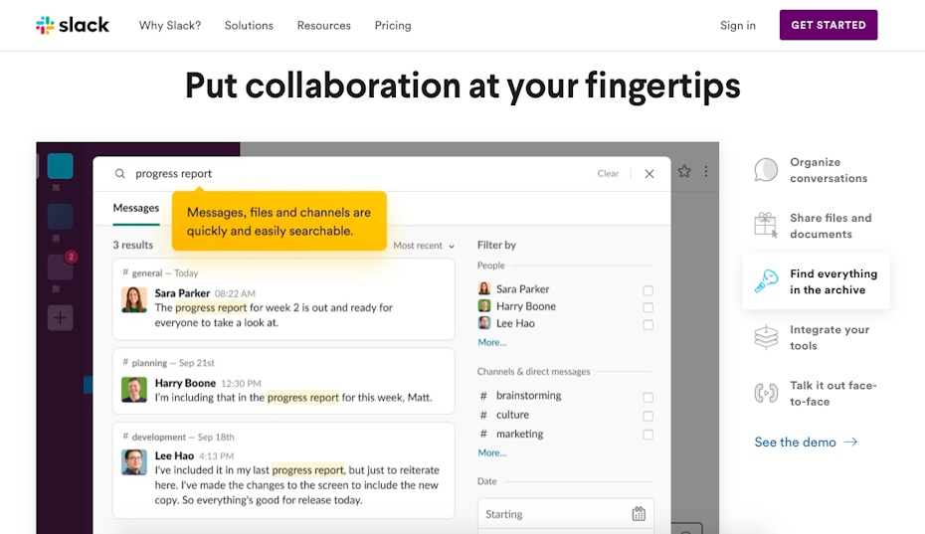Click the plus icon in purple sidebar
Viewport: 925px width, 534px height.
pos(61,318)
